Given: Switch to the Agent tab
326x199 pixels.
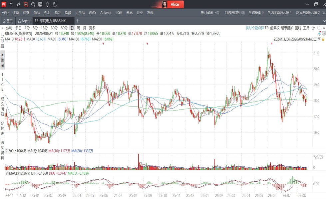Looking at the screenshot, I should click(x=24, y=21).
